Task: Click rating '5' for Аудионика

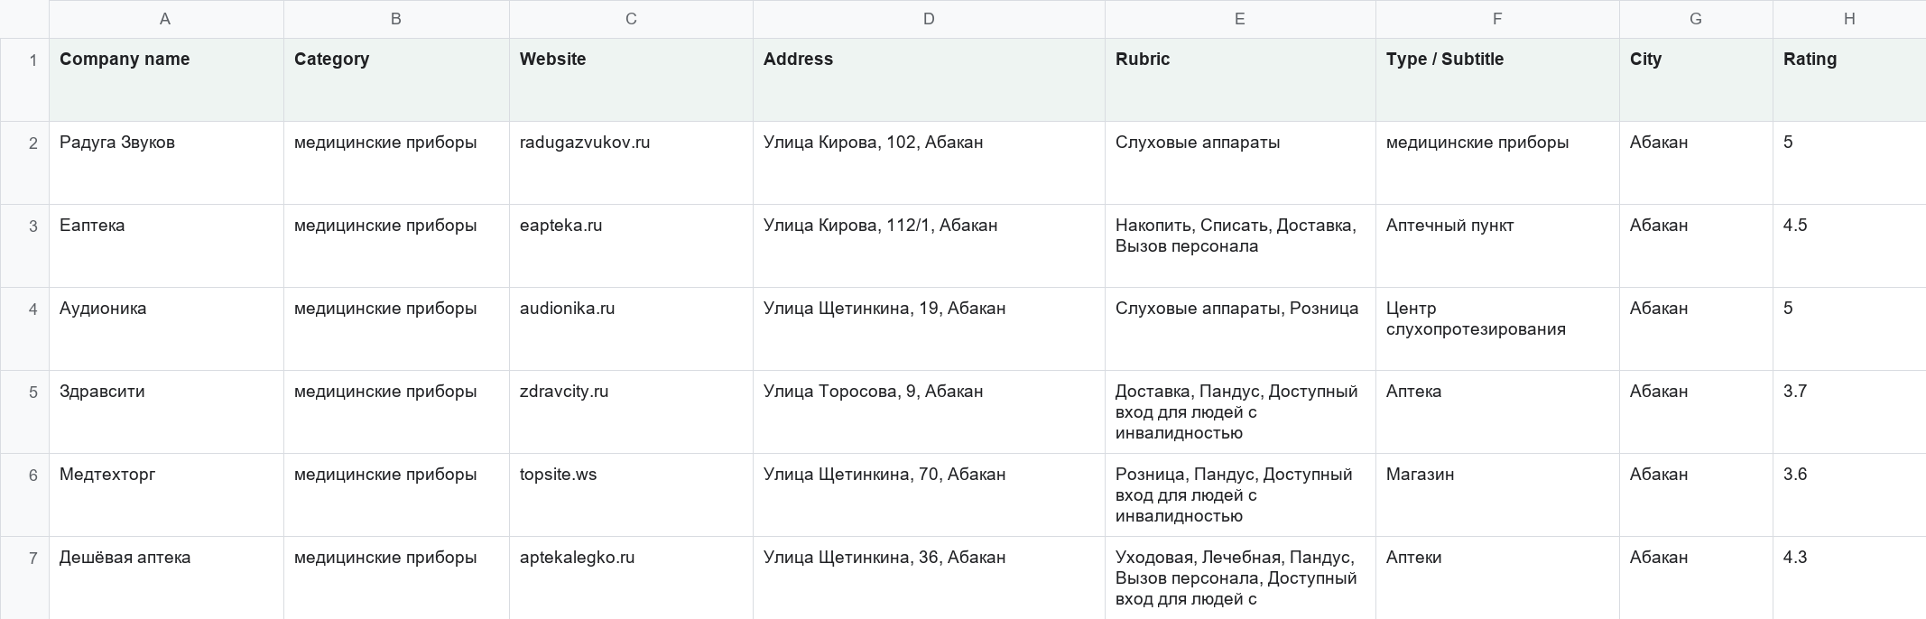Action: 1849,328
